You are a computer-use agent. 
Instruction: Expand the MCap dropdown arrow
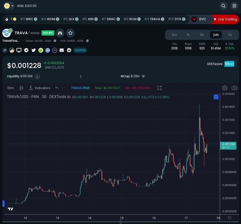143,76
